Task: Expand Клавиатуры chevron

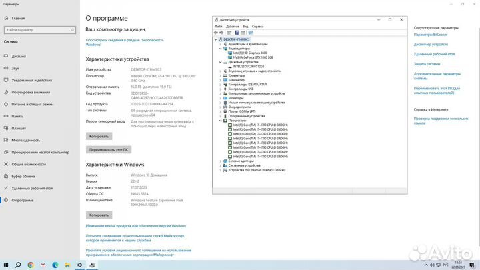Action: click(221, 75)
